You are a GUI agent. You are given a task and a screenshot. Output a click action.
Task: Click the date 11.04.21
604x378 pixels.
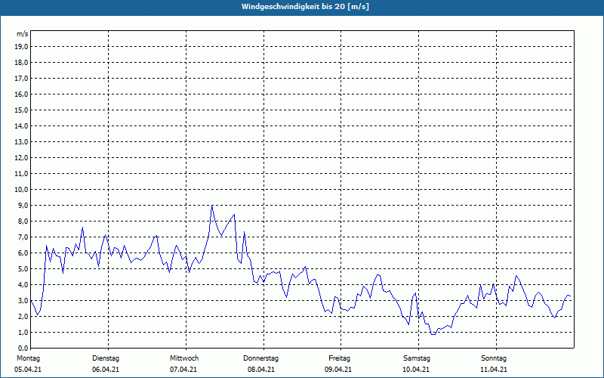[494, 370]
